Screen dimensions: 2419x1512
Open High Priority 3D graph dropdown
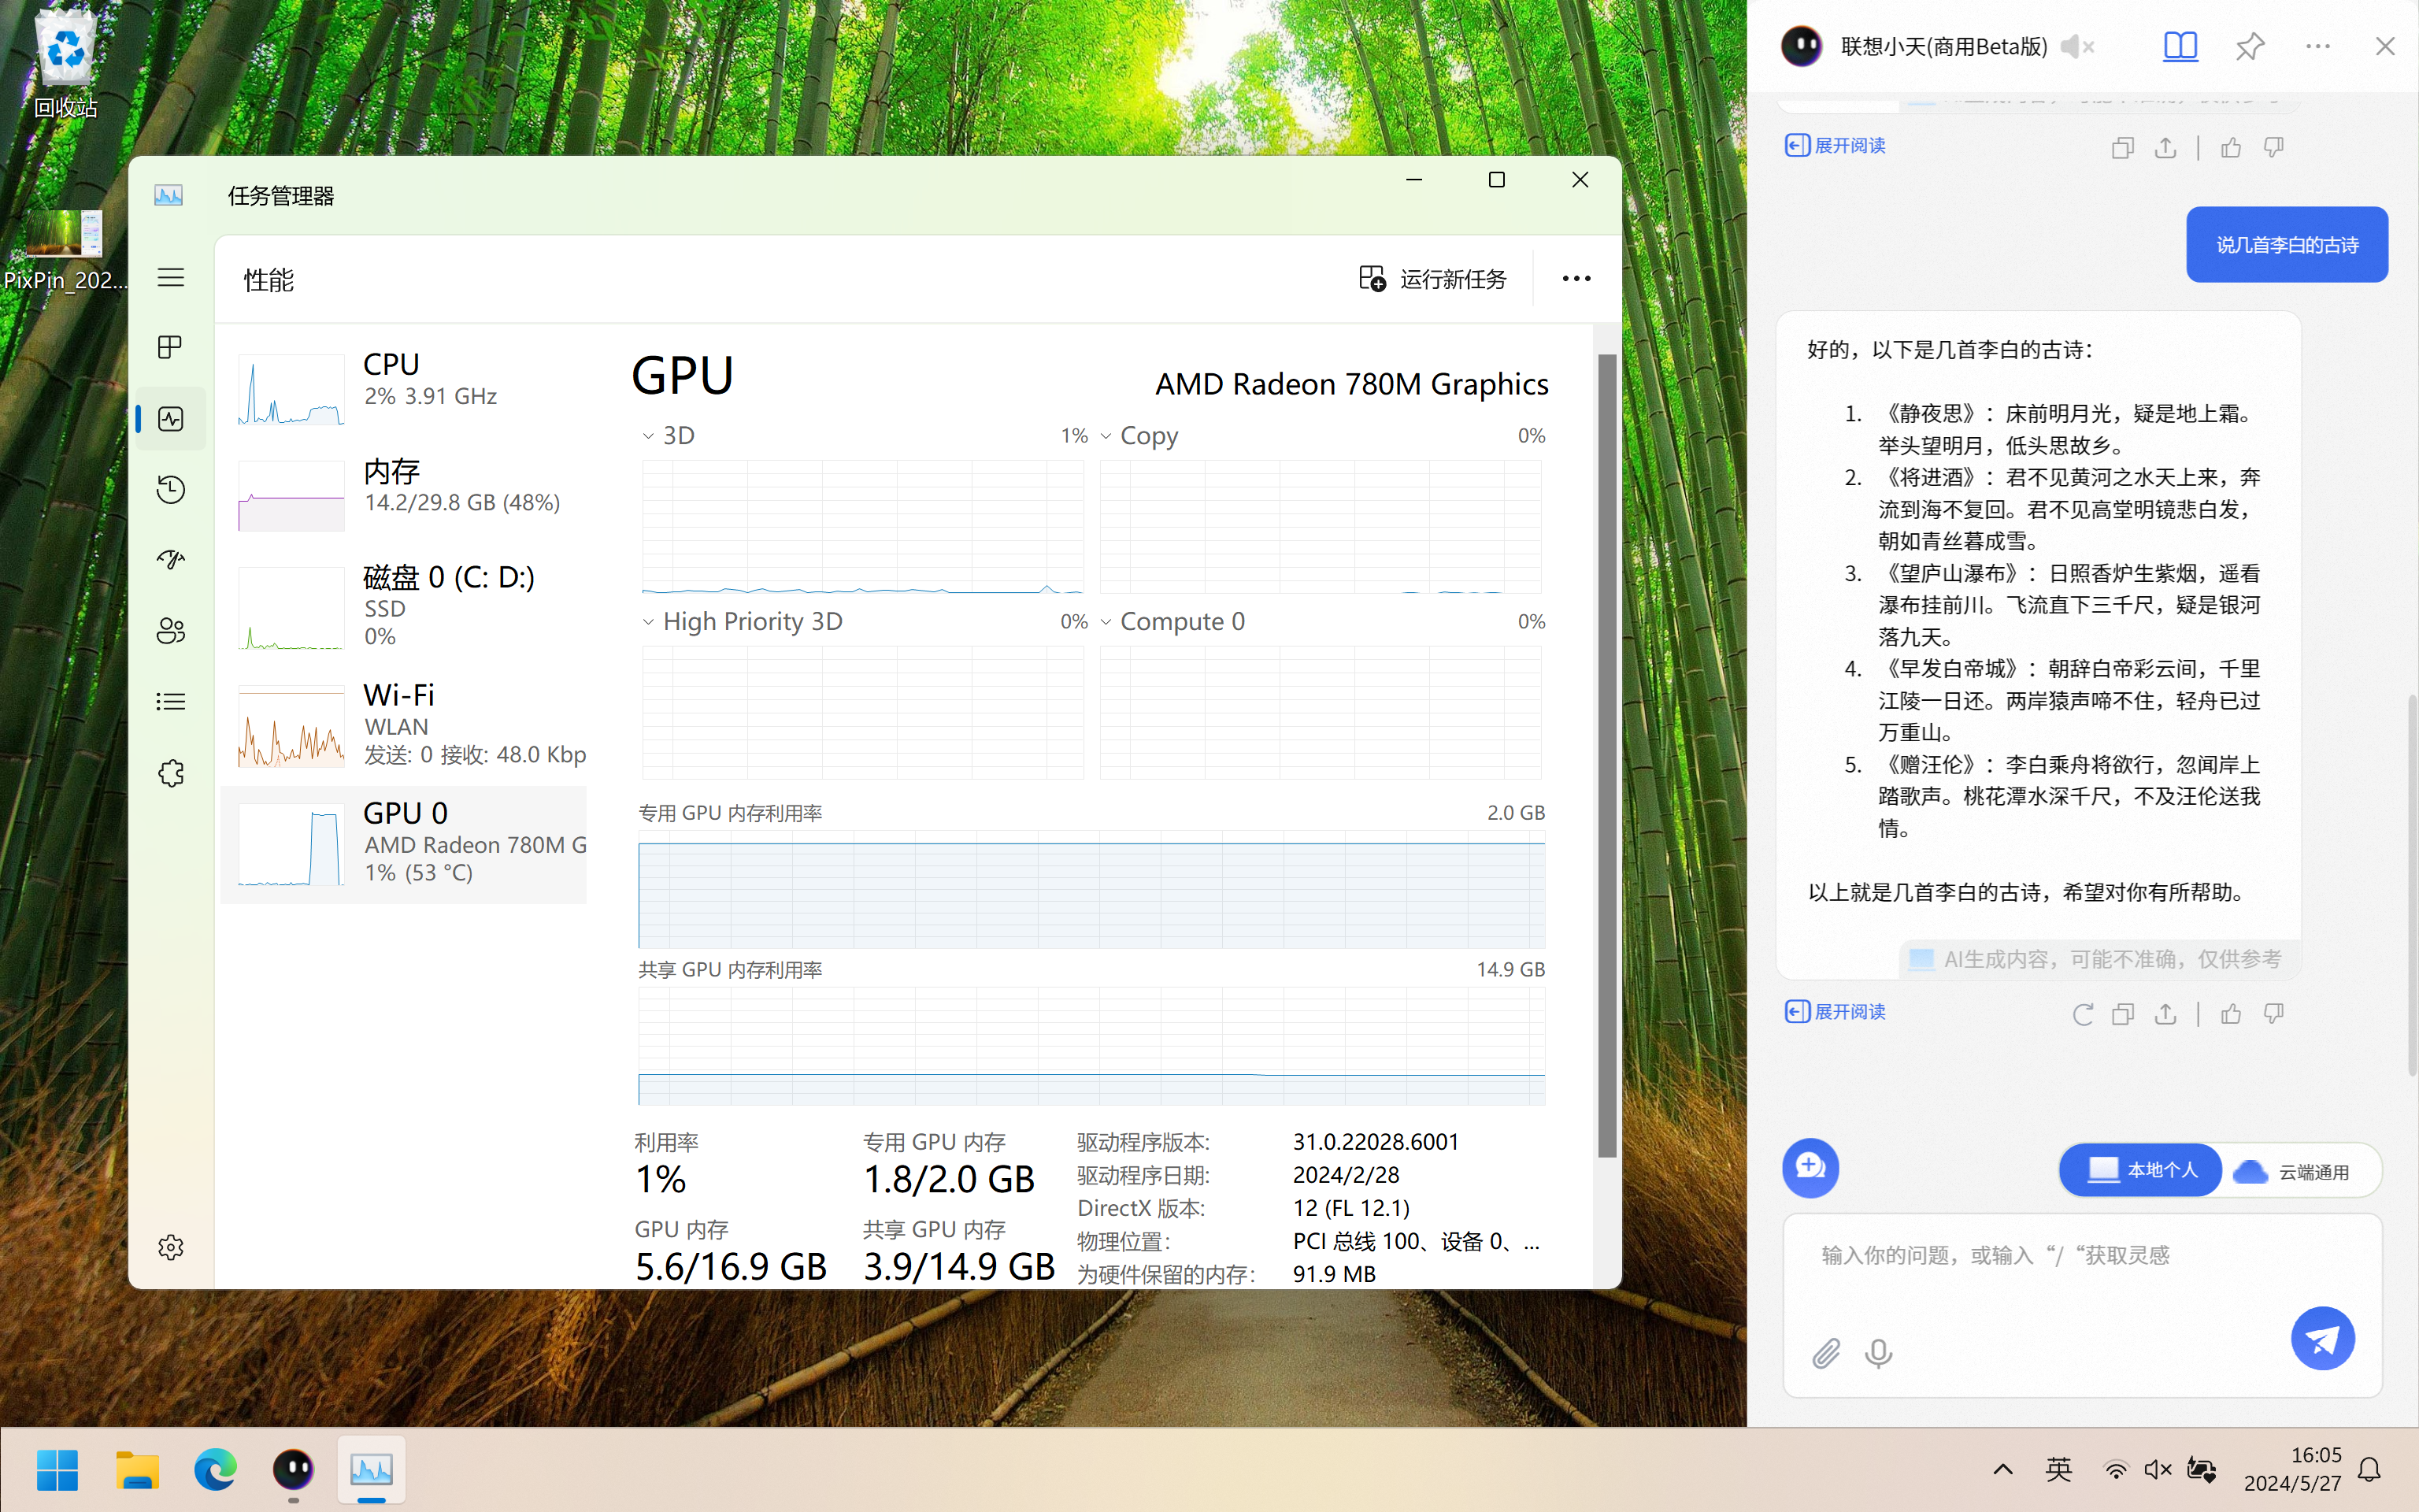(648, 622)
